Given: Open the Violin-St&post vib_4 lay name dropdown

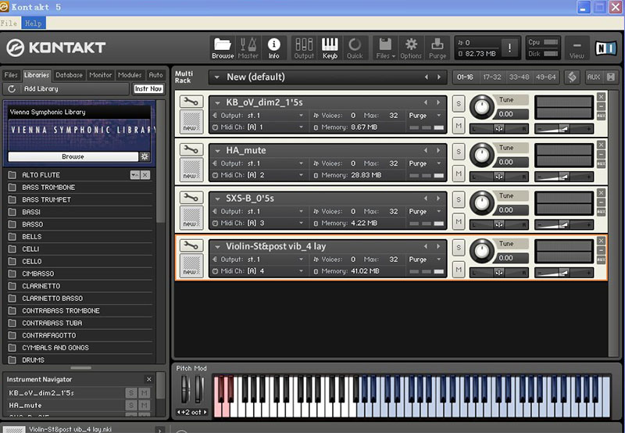Looking at the screenshot, I should pos(218,246).
